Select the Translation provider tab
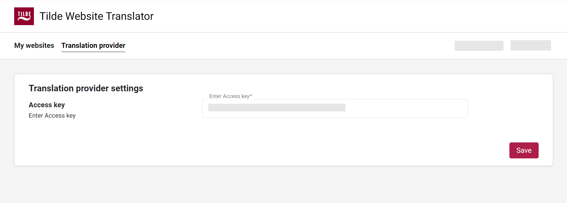This screenshot has width=567, height=203. pos(93,46)
